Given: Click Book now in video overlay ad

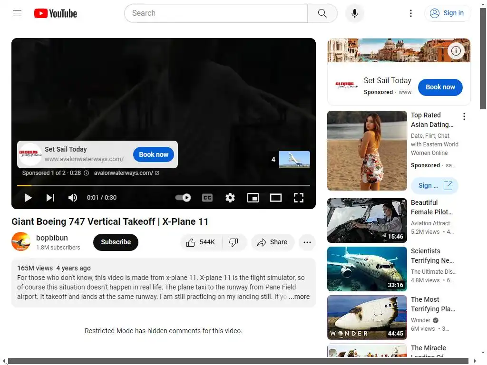Looking at the screenshot, I should [x=154, y=154].
